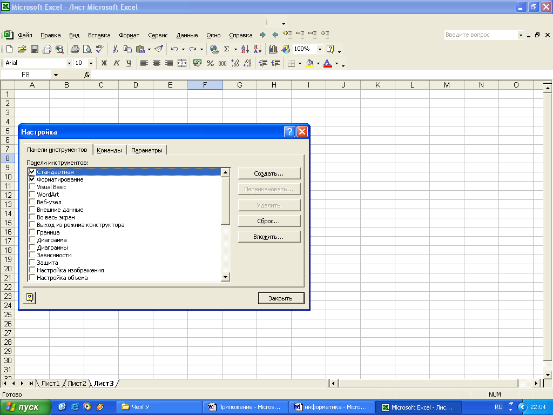Open the Name Box dropdown arrow

pyautogui.click(x=56, y=75)
